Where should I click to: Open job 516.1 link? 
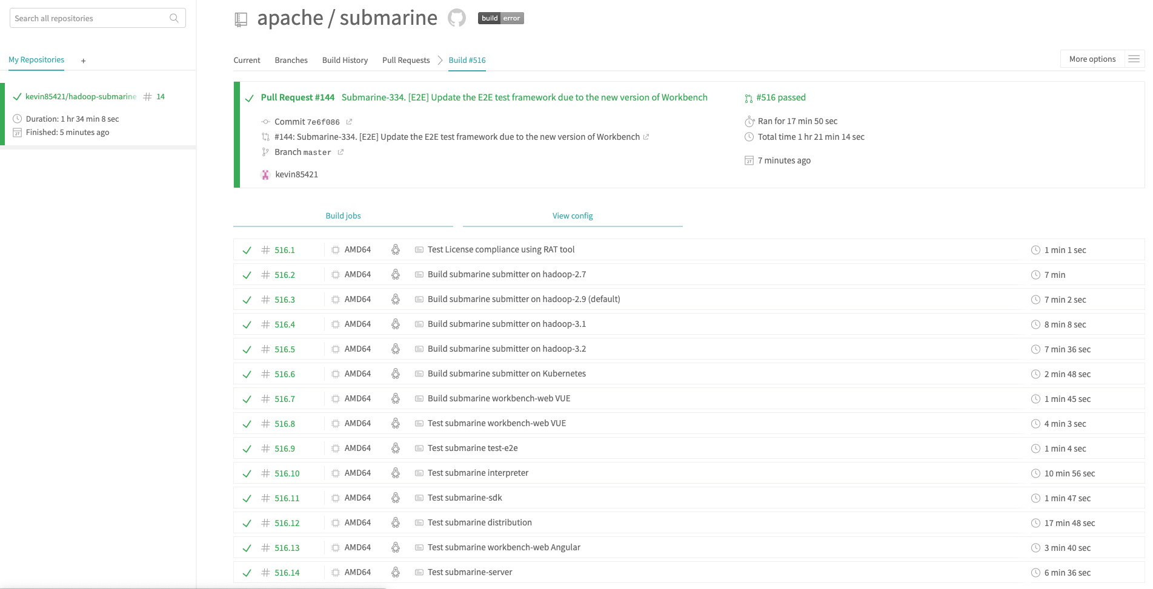[x=285, y=250]
